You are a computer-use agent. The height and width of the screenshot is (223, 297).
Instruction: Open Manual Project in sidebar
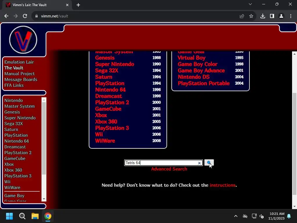pos(19,73)
